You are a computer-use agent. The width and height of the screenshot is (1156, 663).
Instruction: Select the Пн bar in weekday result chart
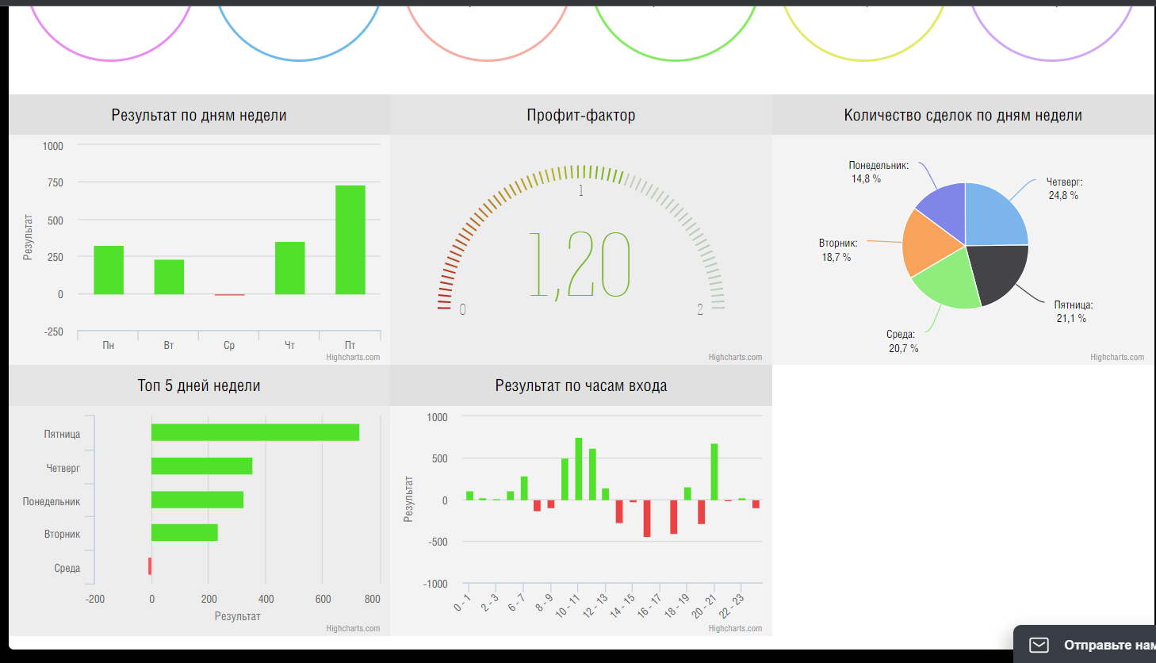109,270
